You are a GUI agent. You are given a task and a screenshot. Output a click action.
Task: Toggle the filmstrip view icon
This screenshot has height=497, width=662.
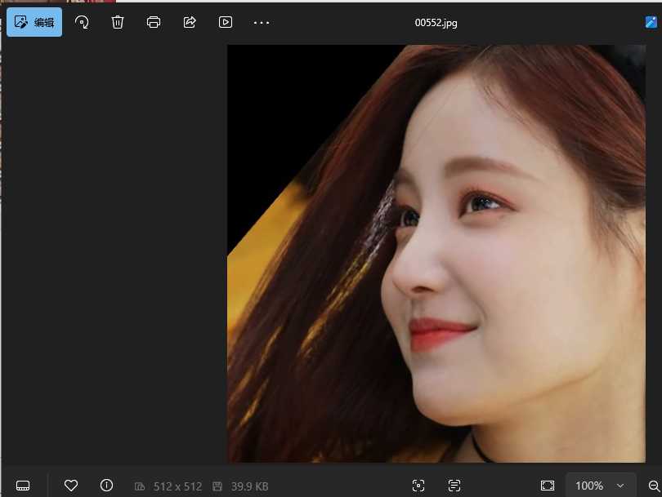coord(23,486)
